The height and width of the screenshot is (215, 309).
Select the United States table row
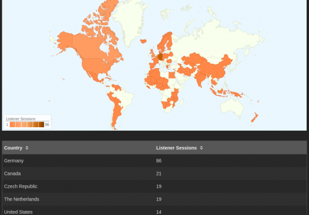point(154,211)
